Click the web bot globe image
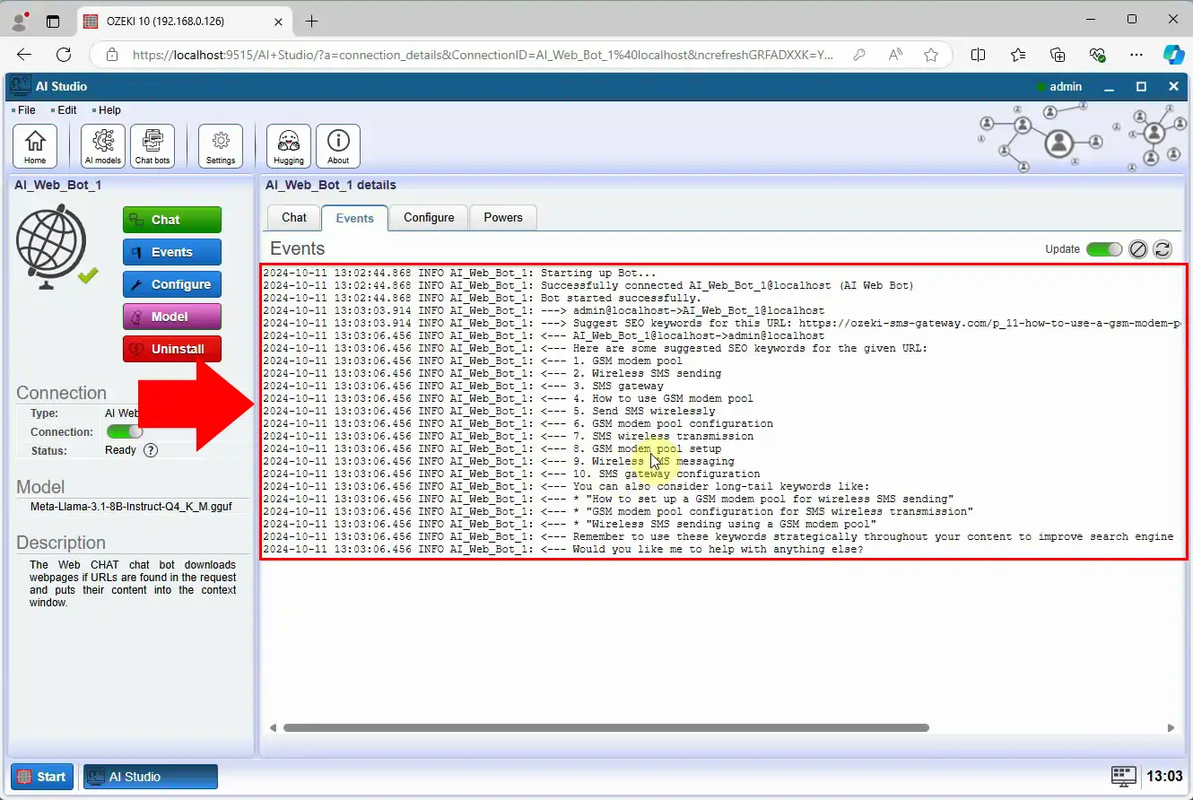The image size is (1193, 800). 53,248
